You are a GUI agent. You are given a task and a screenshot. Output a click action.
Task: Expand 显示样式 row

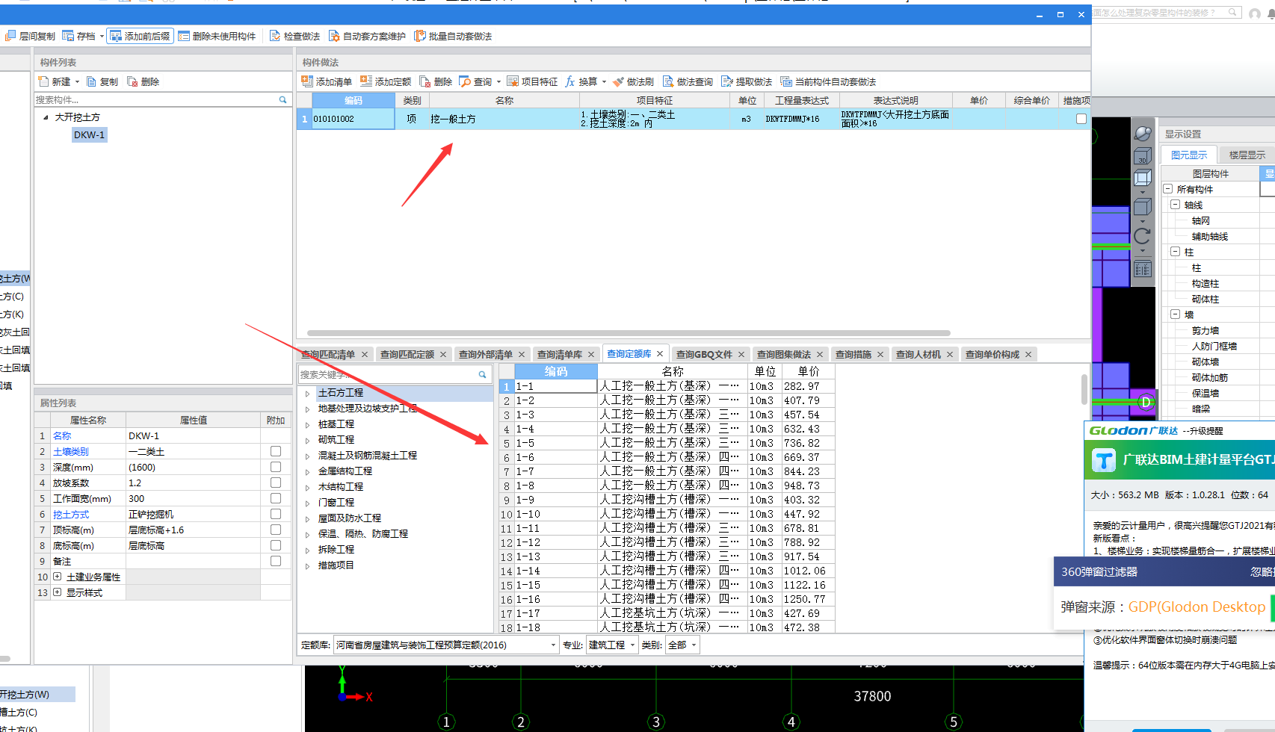pyautogui.click(x=57, y=592)
